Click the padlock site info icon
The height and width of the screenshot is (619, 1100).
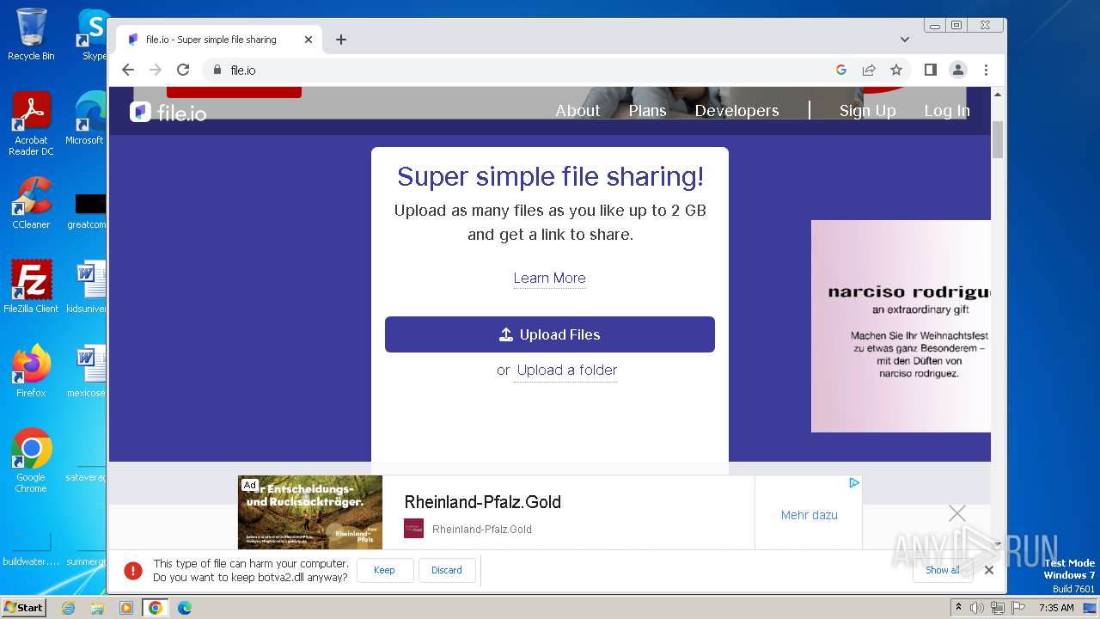pos(217,70)
